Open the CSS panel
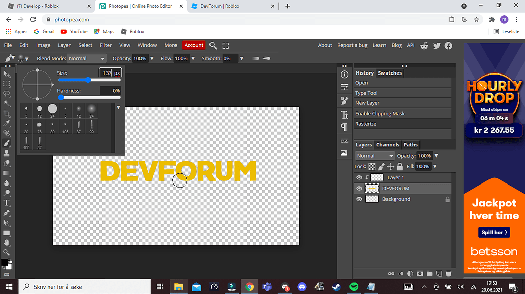The height and width of the screenshot is (294, 525). [344, 140]
